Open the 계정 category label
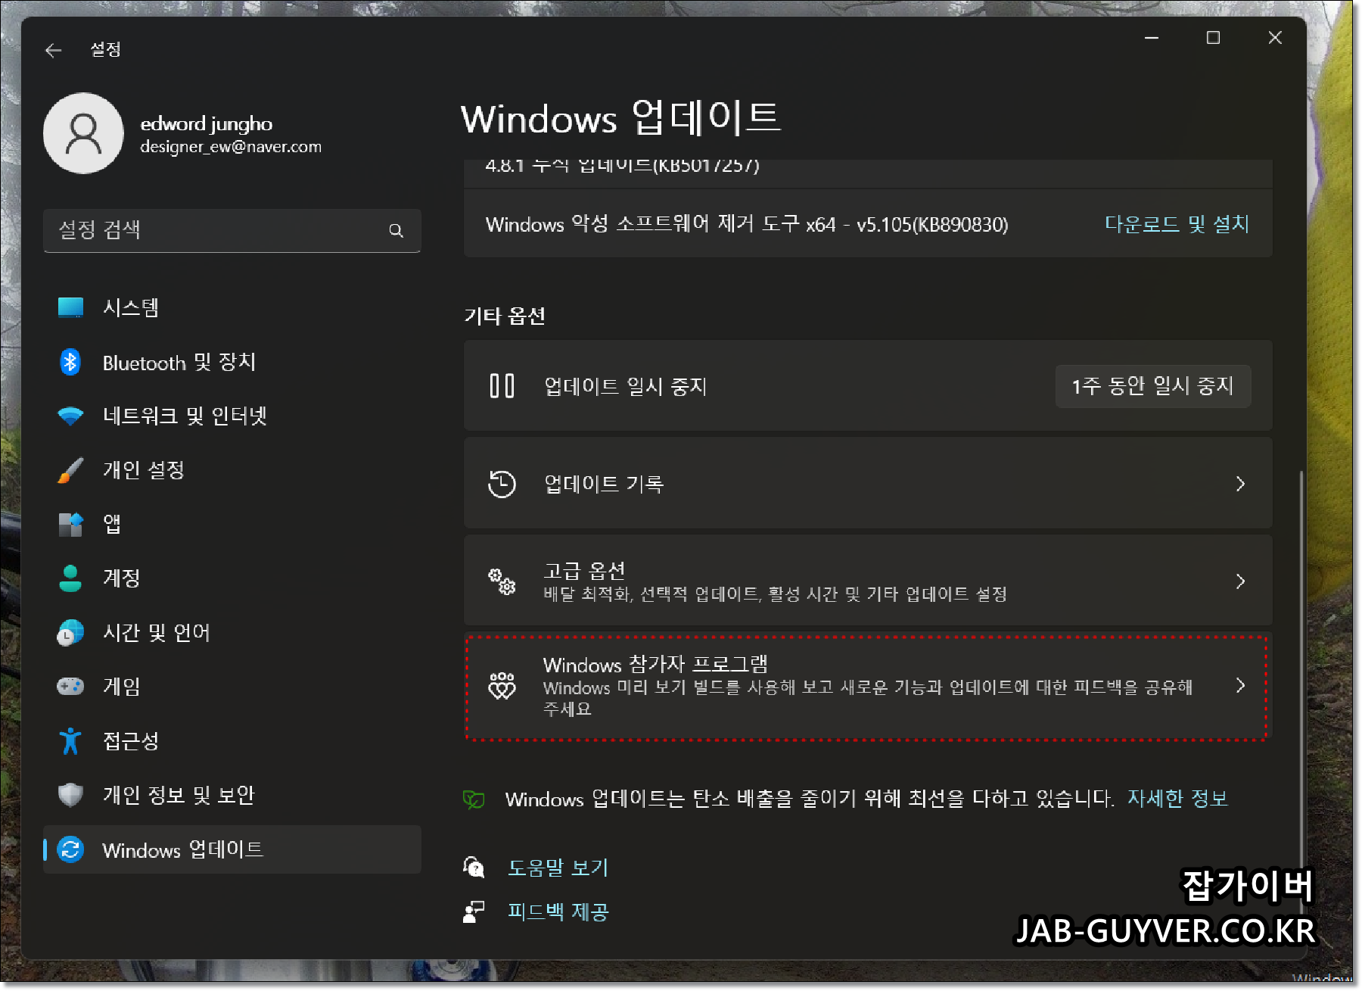The image size is (1362, 991). [x=122, y=578]
